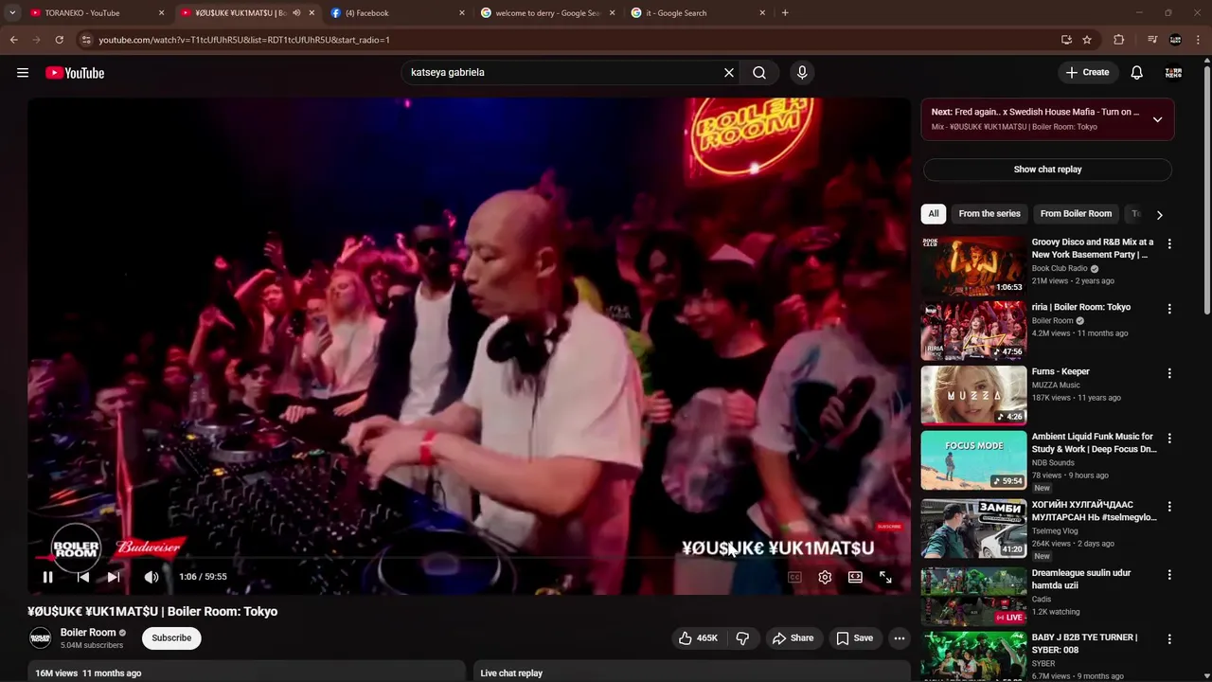Screen dimensions: 1212x682
Task: Toggle subtitles (CC) in the player
Action: point(794,577)
